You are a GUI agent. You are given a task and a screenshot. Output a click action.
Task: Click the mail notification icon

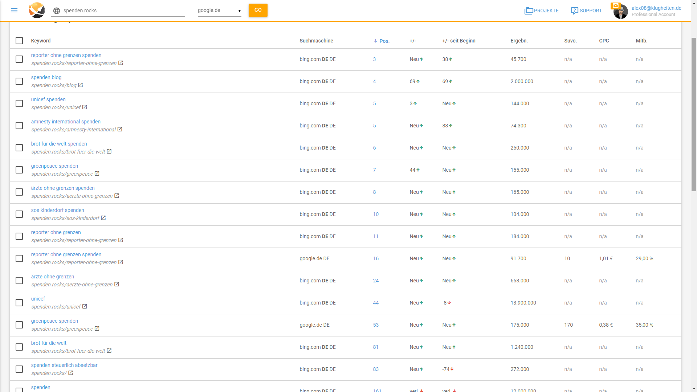click(x=615, y=5)
